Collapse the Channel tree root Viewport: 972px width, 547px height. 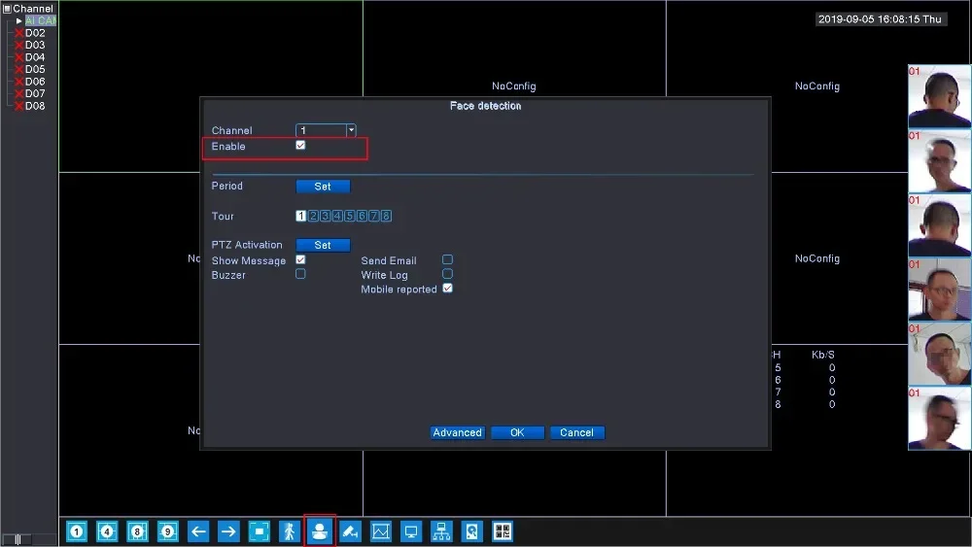(x=8, y=9)
